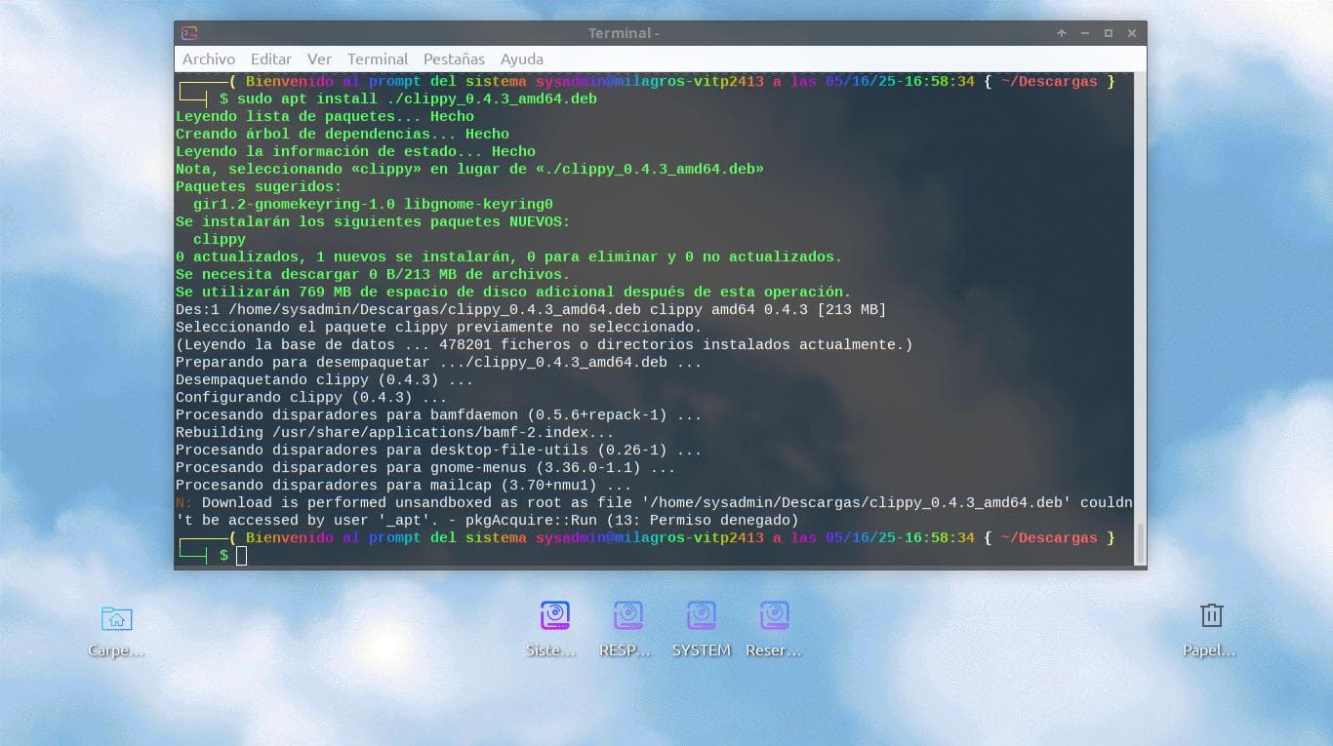
Task: Click 'Rebuilding /usr/share/applications/bamf-2.index' line
Action: point(395,432)
